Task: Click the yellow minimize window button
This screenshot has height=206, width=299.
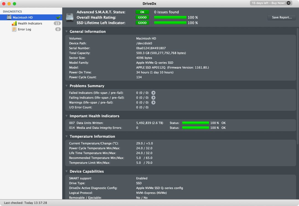Action: tap(9, 4)
